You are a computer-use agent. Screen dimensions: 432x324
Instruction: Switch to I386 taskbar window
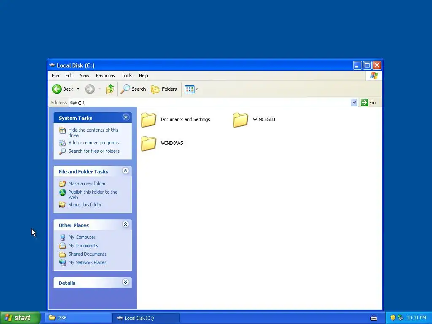coord(78,318)
